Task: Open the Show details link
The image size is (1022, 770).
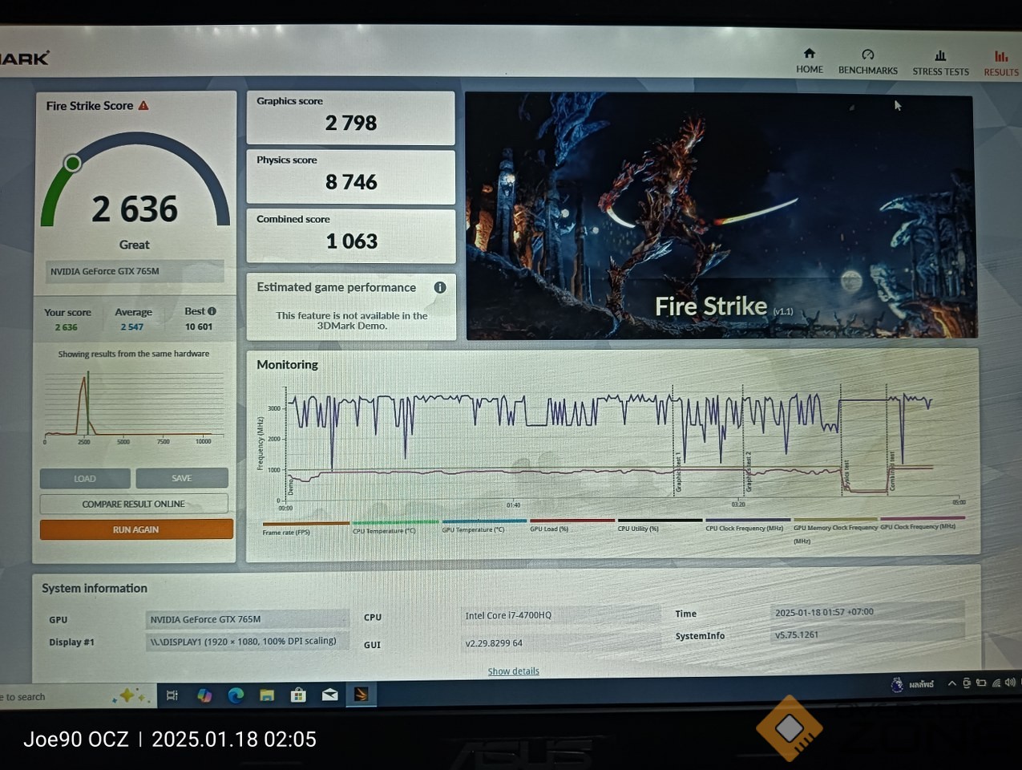Action: [513, 671]
